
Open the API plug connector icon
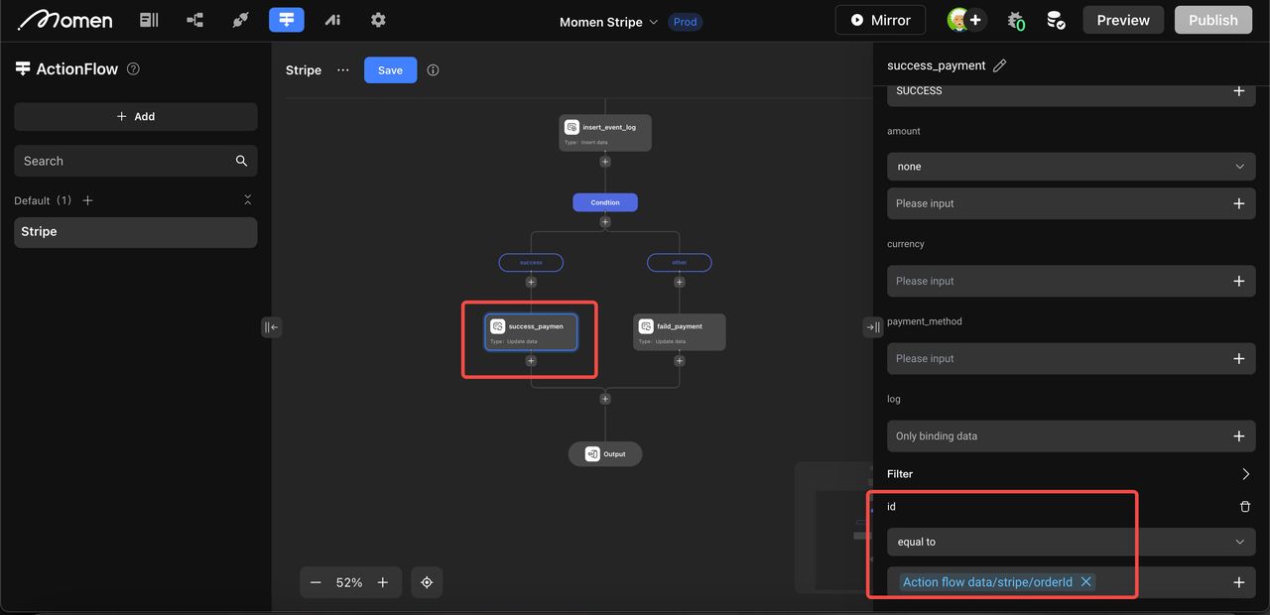240,20
